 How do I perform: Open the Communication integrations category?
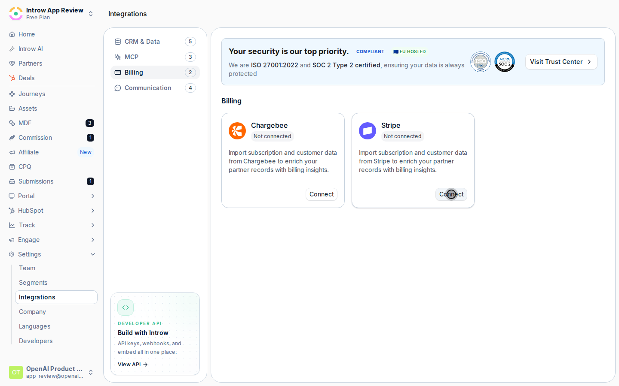(x=155, y=88)
